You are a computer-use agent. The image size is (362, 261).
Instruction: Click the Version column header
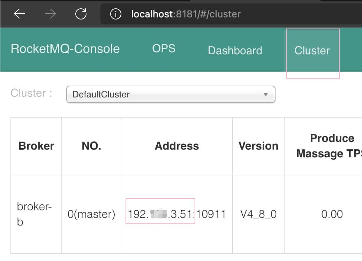pos(258,146)
